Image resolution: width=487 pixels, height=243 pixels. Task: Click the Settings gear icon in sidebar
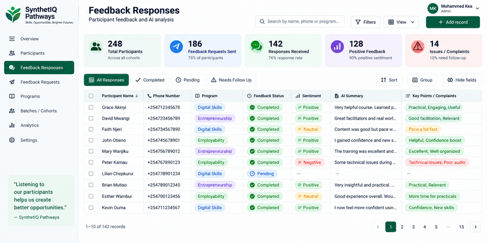point(12,140)
